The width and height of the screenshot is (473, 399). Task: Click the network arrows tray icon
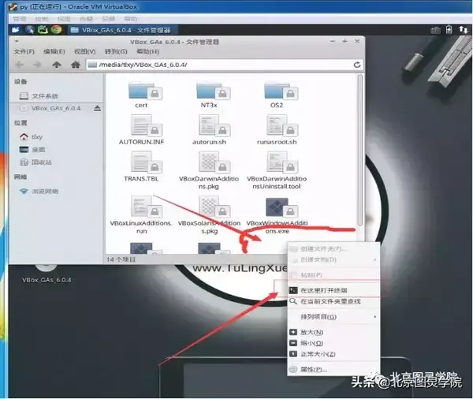point(463,30)
